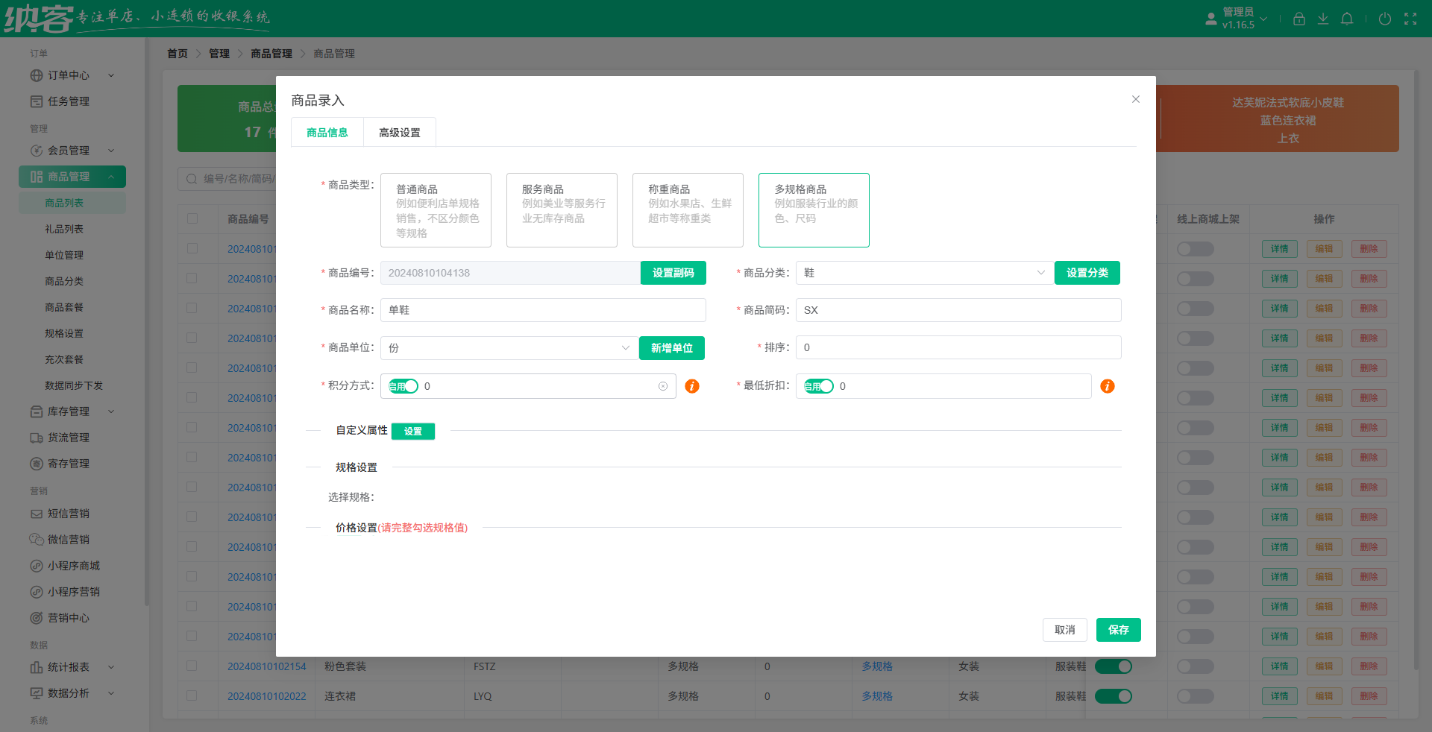Select the 称重商品 product type card
The height and width of the screenshot is (732, 1432).
[x=688, y=210]
